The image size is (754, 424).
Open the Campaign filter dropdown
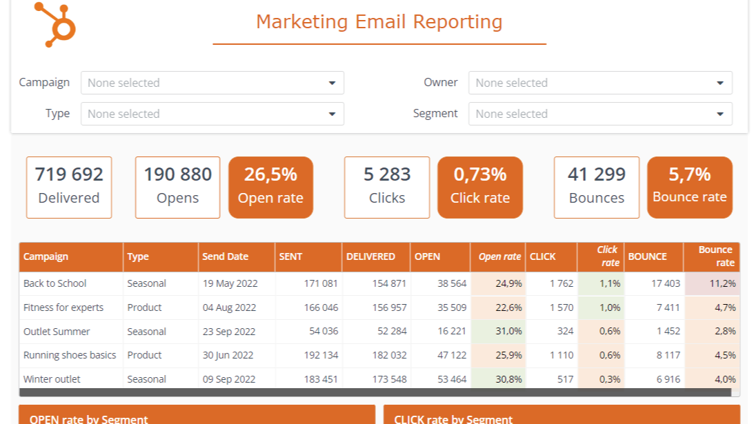point(212,83)
